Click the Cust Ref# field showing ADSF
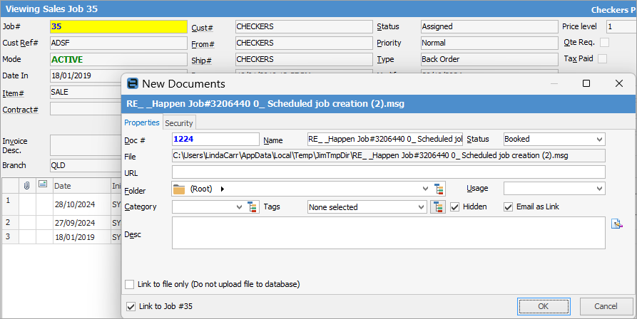This screenshot has width=637, height=319. click(x=118, y=43)
